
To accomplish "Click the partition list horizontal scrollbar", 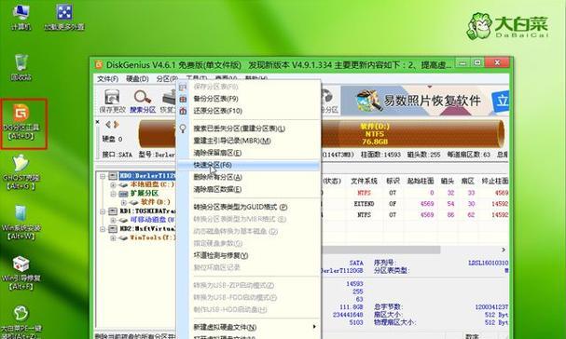I will pos(415,250).
